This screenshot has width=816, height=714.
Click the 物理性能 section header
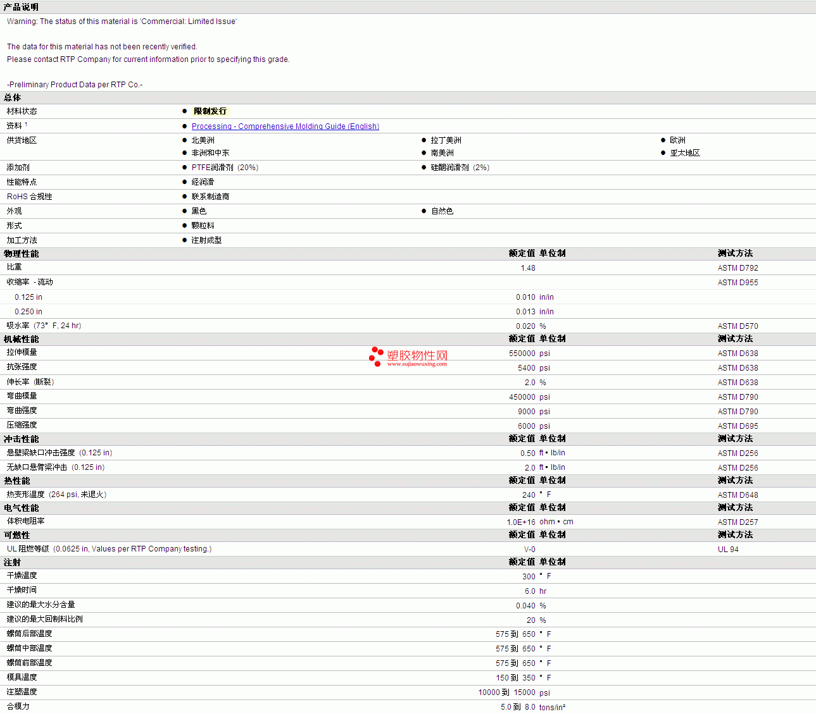(x=21, y=254)
